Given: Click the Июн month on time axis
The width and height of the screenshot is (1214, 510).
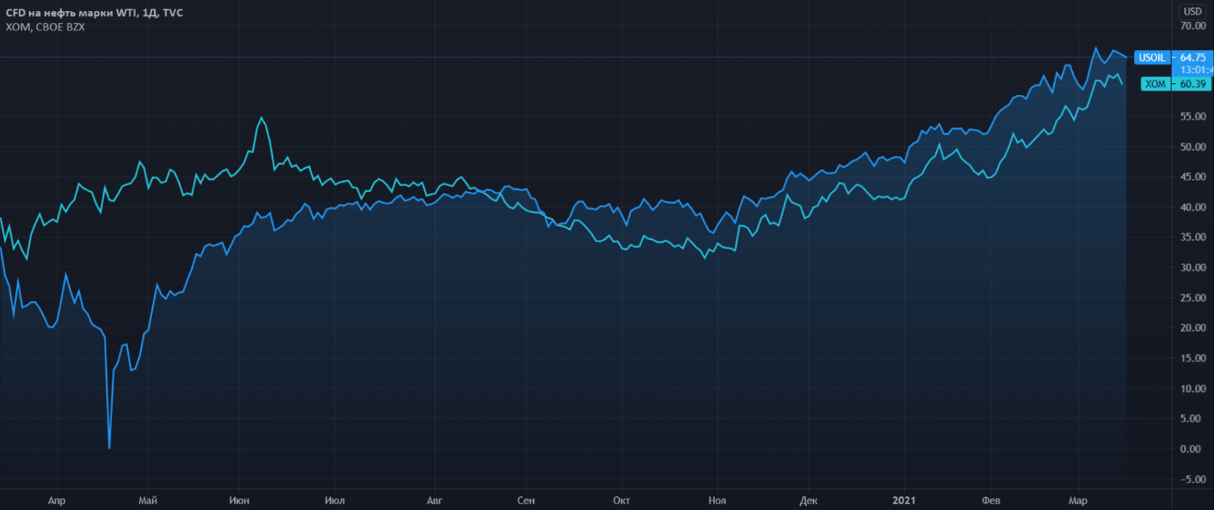Looking at the screenshot, I should (239, 501).
